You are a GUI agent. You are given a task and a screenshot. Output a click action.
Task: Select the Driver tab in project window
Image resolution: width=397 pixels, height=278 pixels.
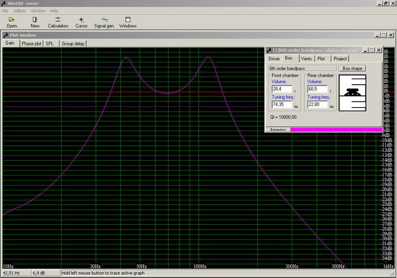coord(274,59)
